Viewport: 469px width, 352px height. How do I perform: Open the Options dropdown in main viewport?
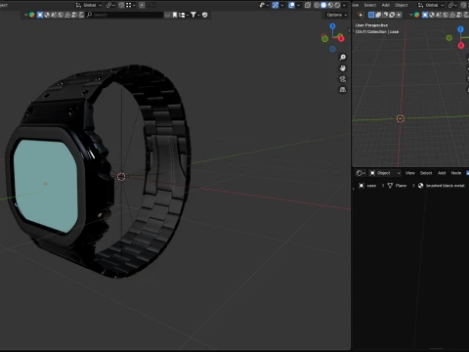336,15
